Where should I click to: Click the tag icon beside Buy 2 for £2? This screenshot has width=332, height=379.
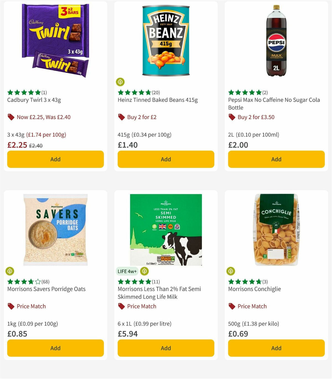coord(121,117)
